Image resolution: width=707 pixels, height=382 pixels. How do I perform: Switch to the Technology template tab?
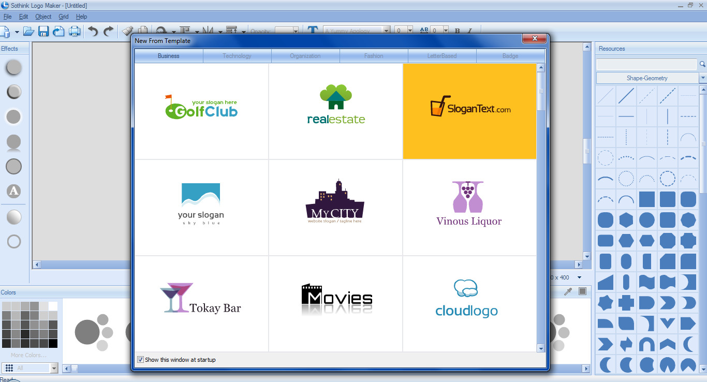237,56
